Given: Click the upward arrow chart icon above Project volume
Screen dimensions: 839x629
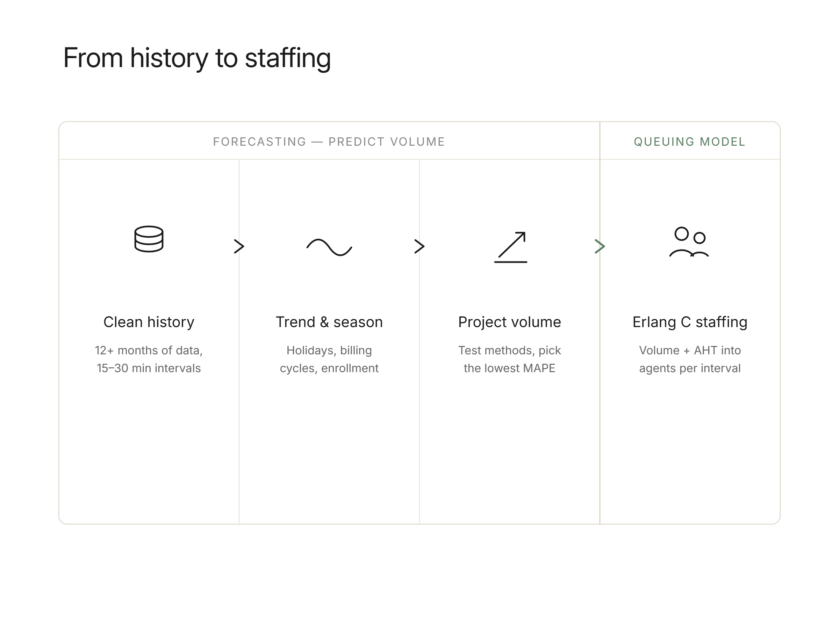Looking at the screenshot, I should 510,247.
